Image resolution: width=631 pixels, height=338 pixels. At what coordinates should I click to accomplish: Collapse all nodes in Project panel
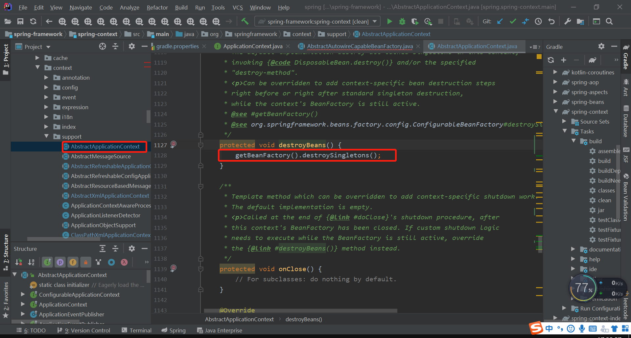click(115, 47)
